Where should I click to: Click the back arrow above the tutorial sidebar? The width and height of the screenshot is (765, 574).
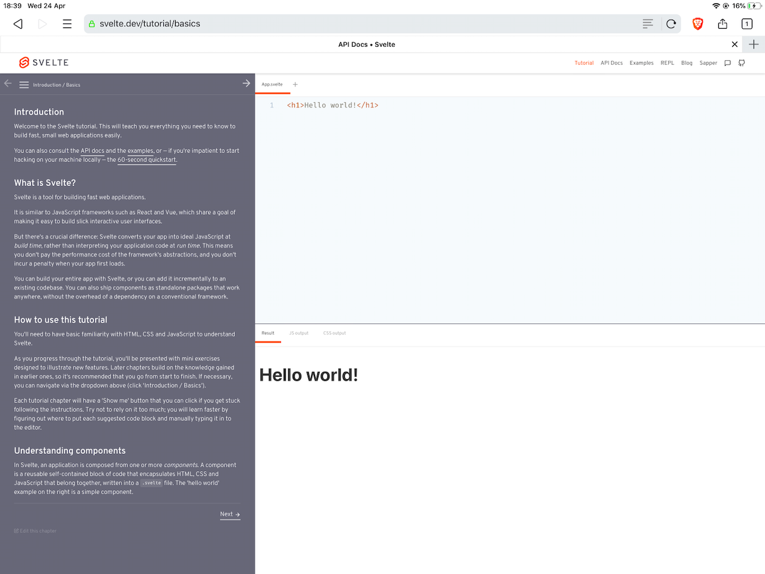point(8,84)
